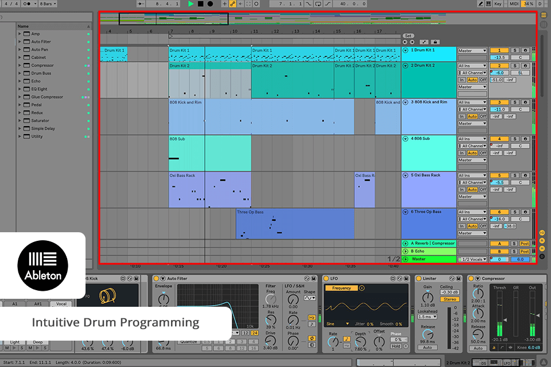Toggle the Punch-Out switch icon
Screen dimensions: 551x367
328,4
